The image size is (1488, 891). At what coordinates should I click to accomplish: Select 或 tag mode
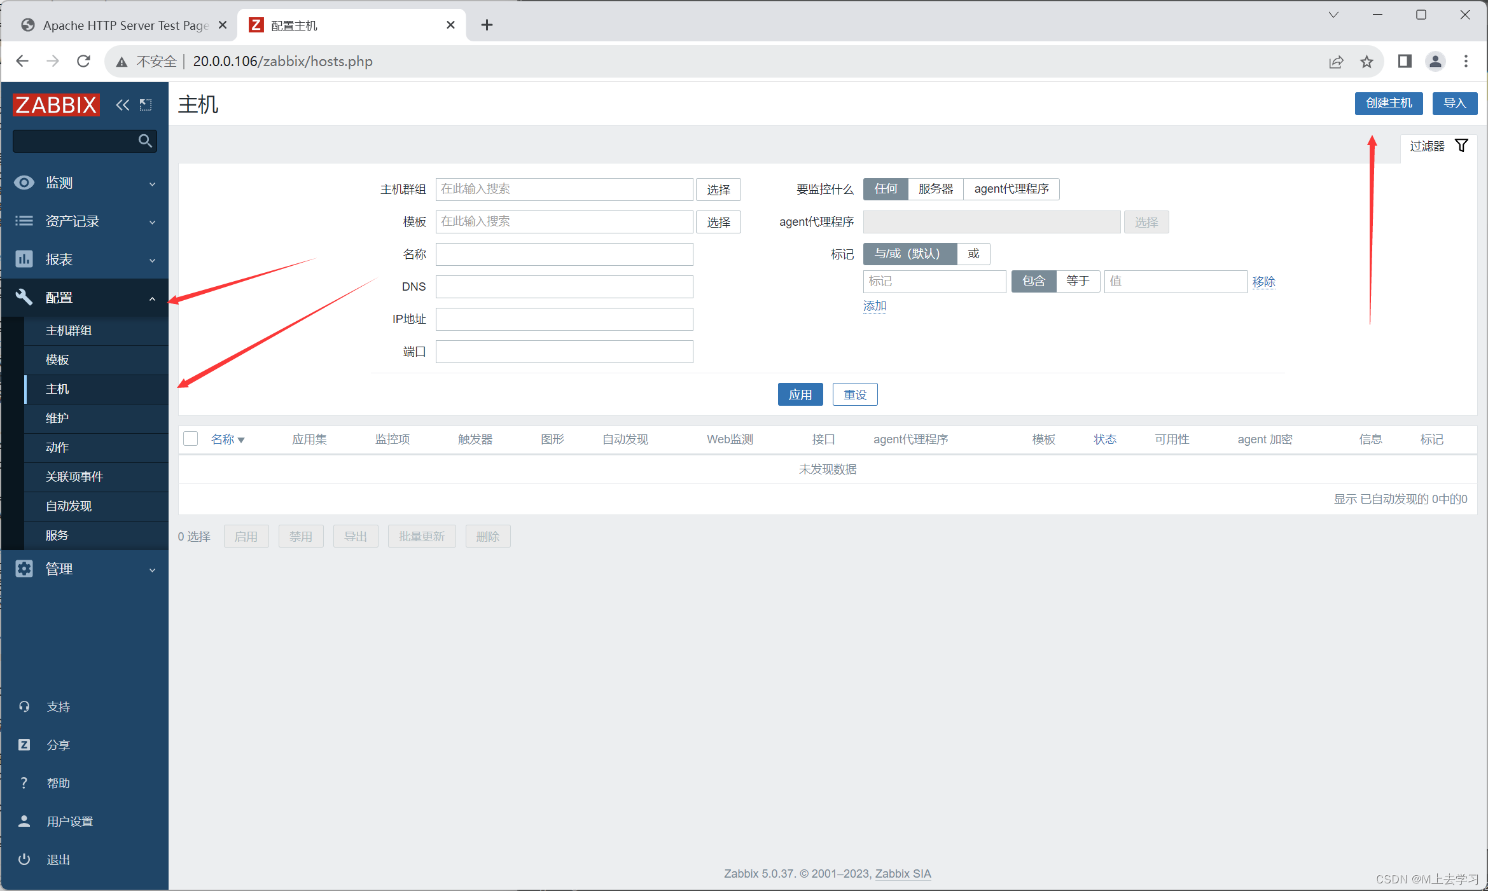click(x=973, y=254)
